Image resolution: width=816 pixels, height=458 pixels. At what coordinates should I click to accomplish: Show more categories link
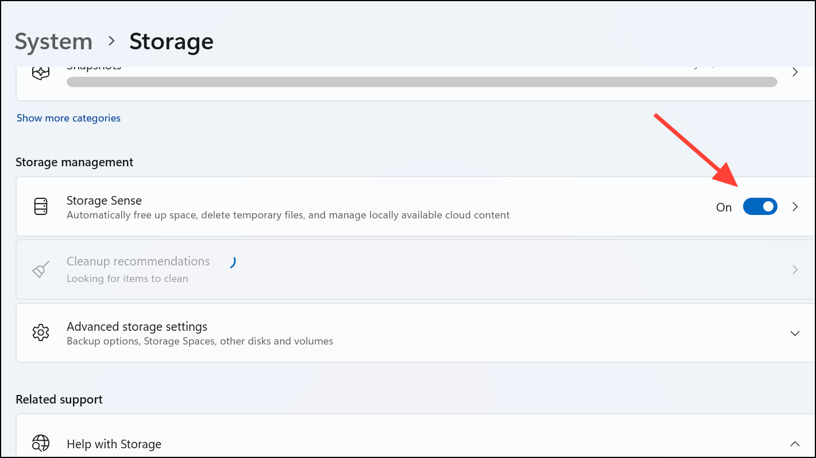coord(68,118)
